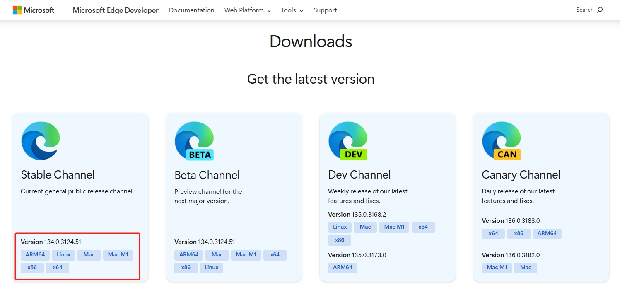Click the Stable Channel heading
Screen dimensions: 620x290
coord(58,175)
